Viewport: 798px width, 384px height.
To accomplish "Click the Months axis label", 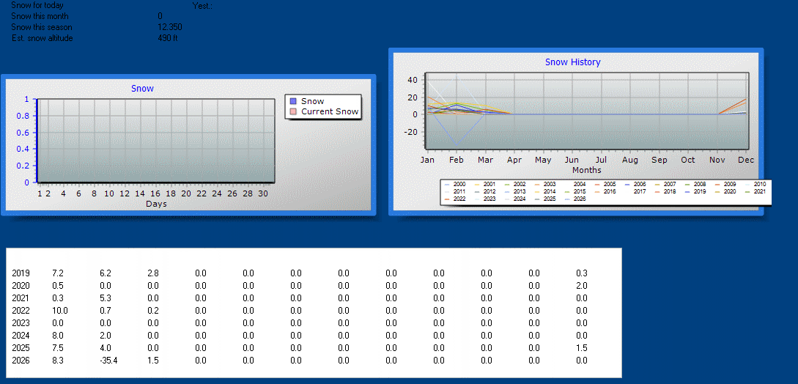I will click(586, 170).
